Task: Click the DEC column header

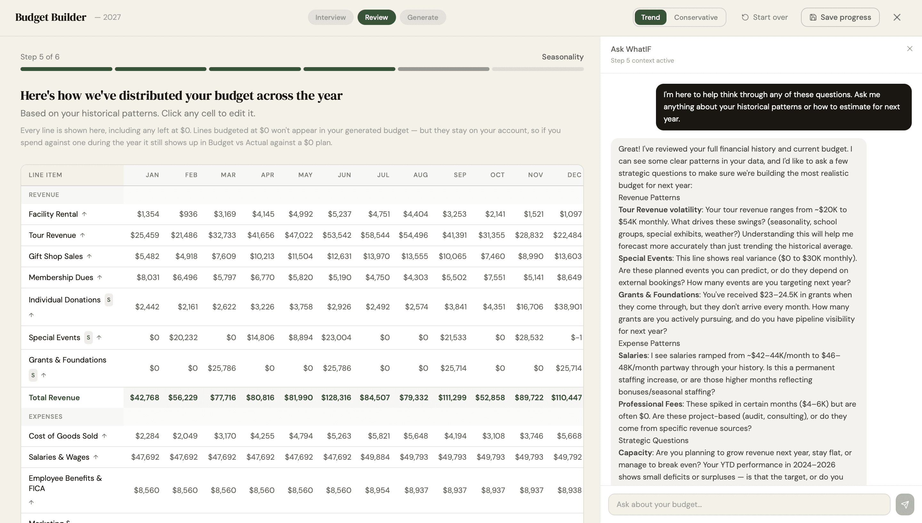Action: 574,175
